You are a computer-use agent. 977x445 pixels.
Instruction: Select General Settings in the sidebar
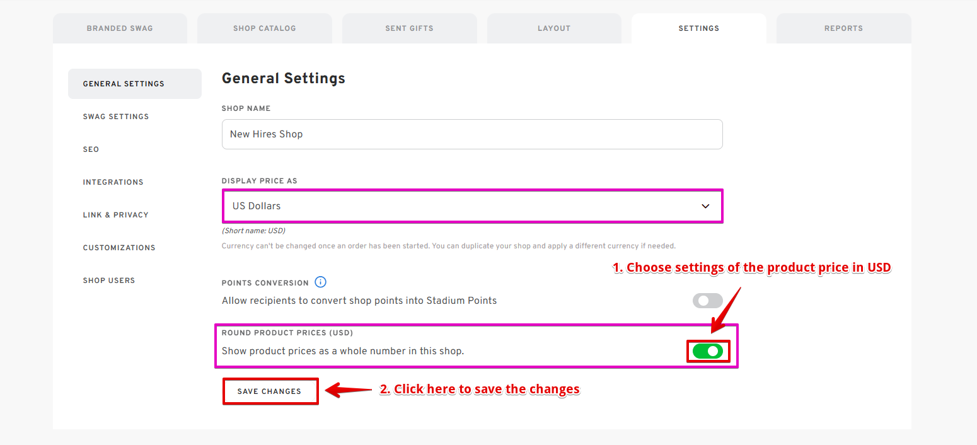click(x=124, y=84)
